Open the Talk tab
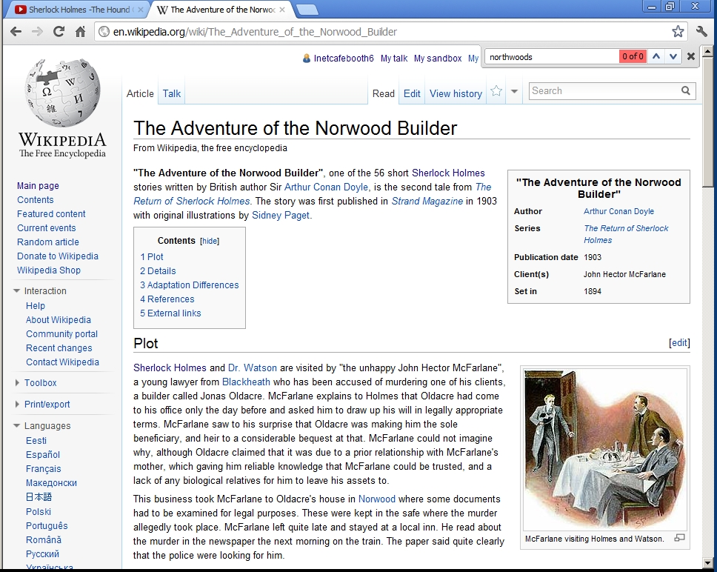This screenshot has width=717, height=572. (172, 93)
